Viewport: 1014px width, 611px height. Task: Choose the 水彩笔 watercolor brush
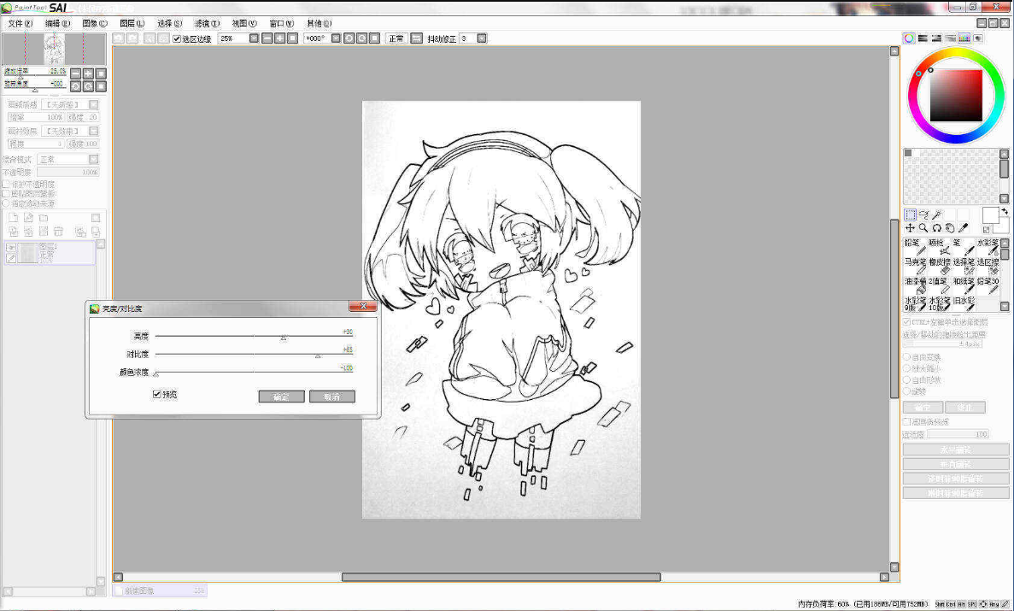pos(988,247)
